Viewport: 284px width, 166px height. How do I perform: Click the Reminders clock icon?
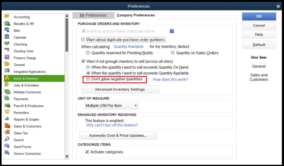tap(7, 112)
